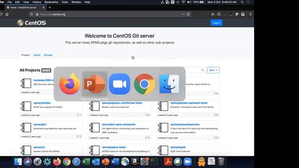The image size is (299, 168).
Task: Open rpms/abrt-java-connector project link
Action: 119,125
